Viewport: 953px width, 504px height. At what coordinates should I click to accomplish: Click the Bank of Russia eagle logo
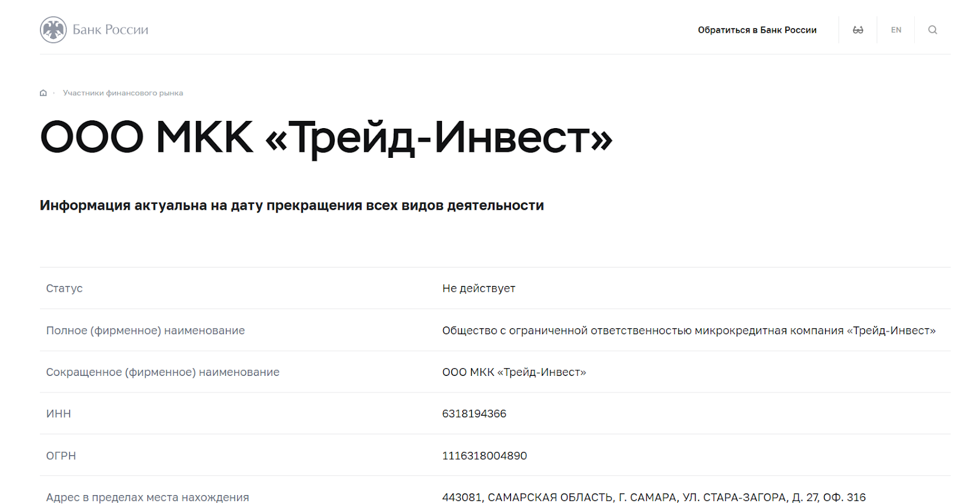[53, 30]
